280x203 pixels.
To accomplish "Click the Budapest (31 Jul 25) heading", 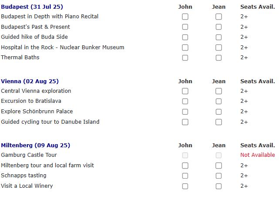I will point(32,7).
